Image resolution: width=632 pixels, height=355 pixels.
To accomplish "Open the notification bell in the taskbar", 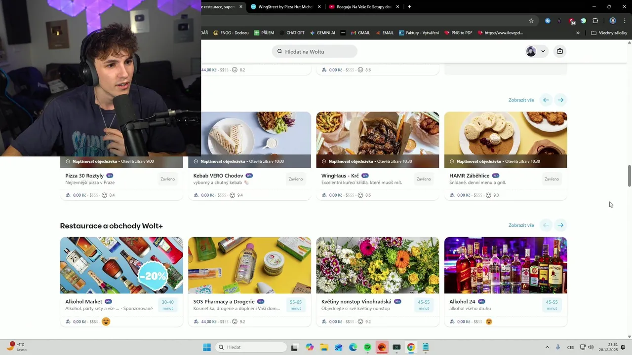I will click(623, 347).
